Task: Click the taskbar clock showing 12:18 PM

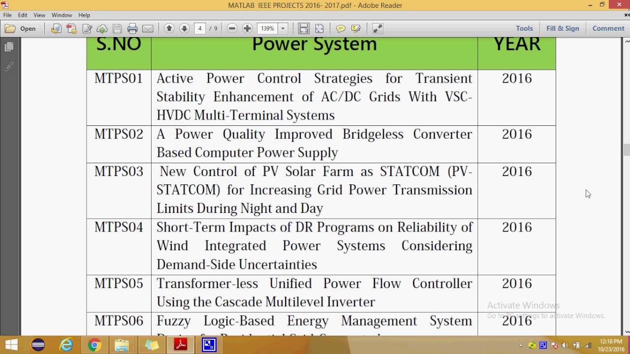Action: coord(611,345)
